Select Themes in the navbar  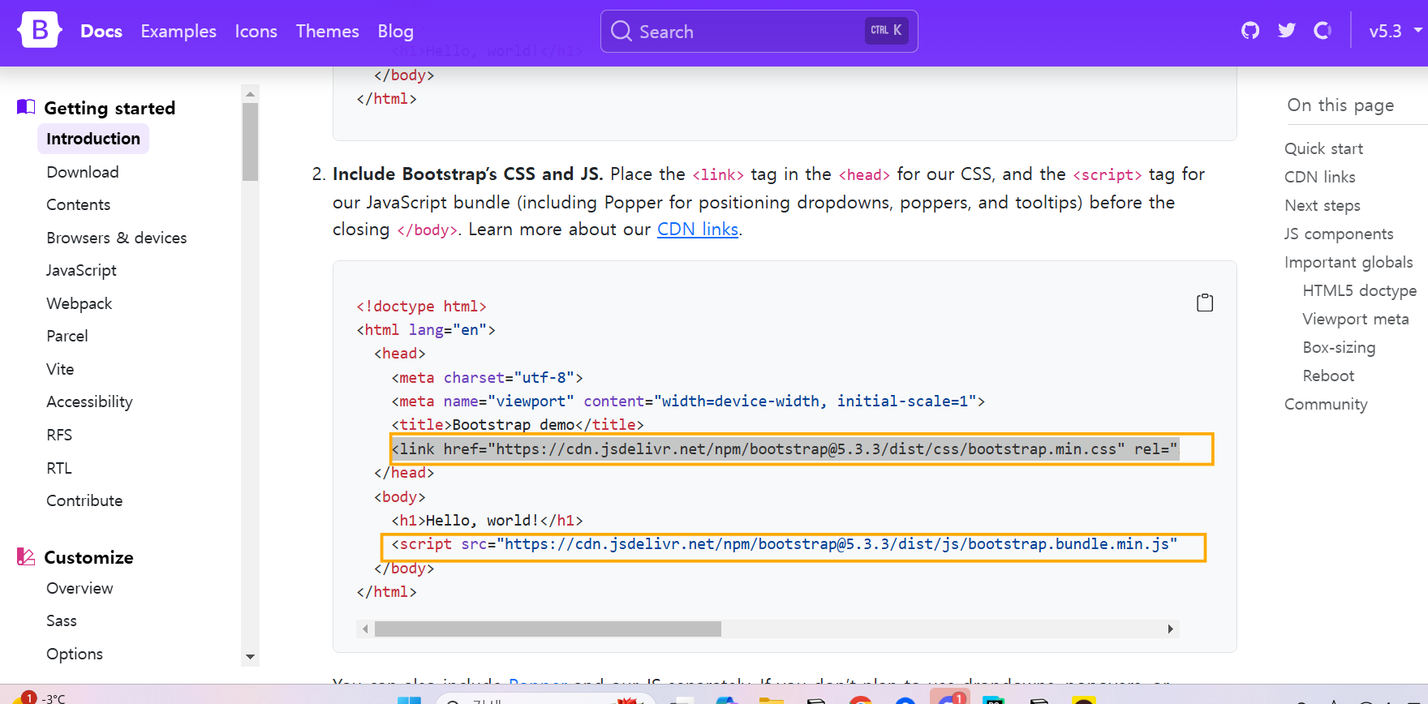[327, 31]
